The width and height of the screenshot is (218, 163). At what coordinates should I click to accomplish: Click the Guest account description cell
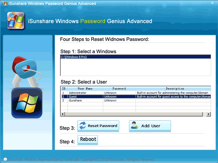[173, 97]
